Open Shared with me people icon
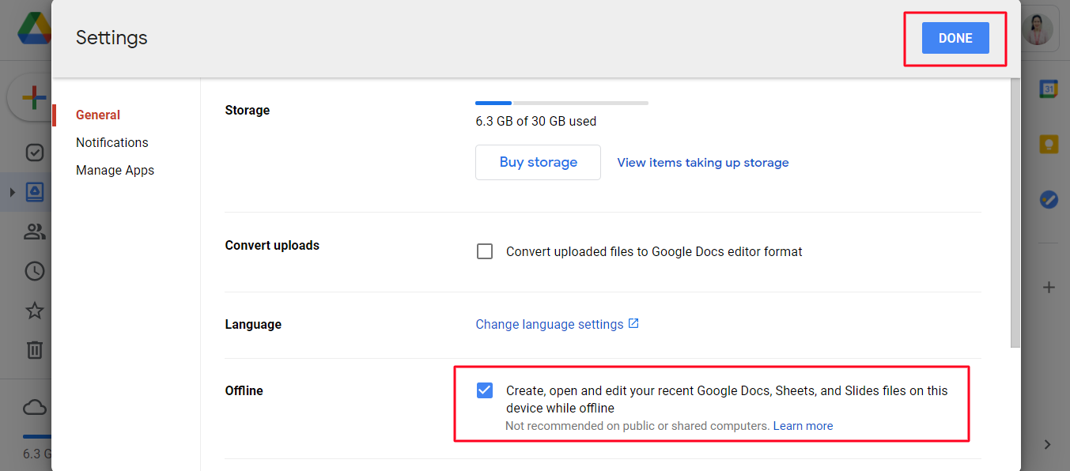1070x471 pixels. coord(35,232)
